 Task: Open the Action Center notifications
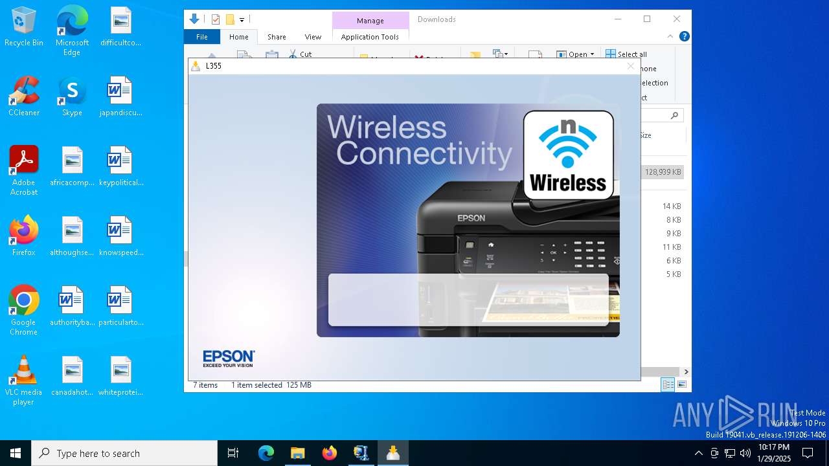coord(808,453)
